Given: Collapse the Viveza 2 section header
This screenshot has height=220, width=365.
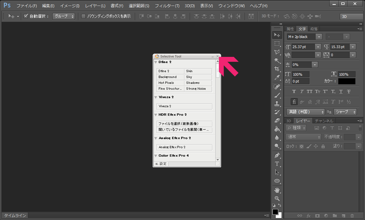Looking at the screenshot, I should pyautogui.click(x=156, y=97).
